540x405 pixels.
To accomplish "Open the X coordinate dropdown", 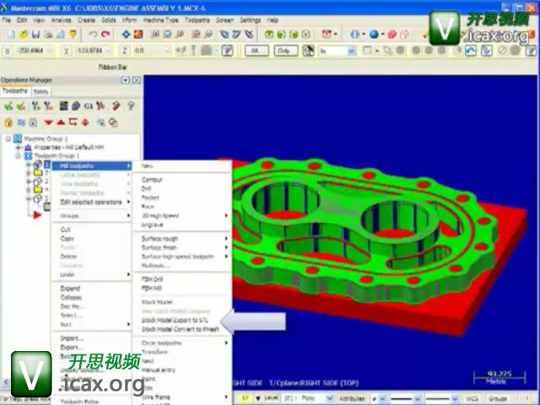I will (51, 51).
